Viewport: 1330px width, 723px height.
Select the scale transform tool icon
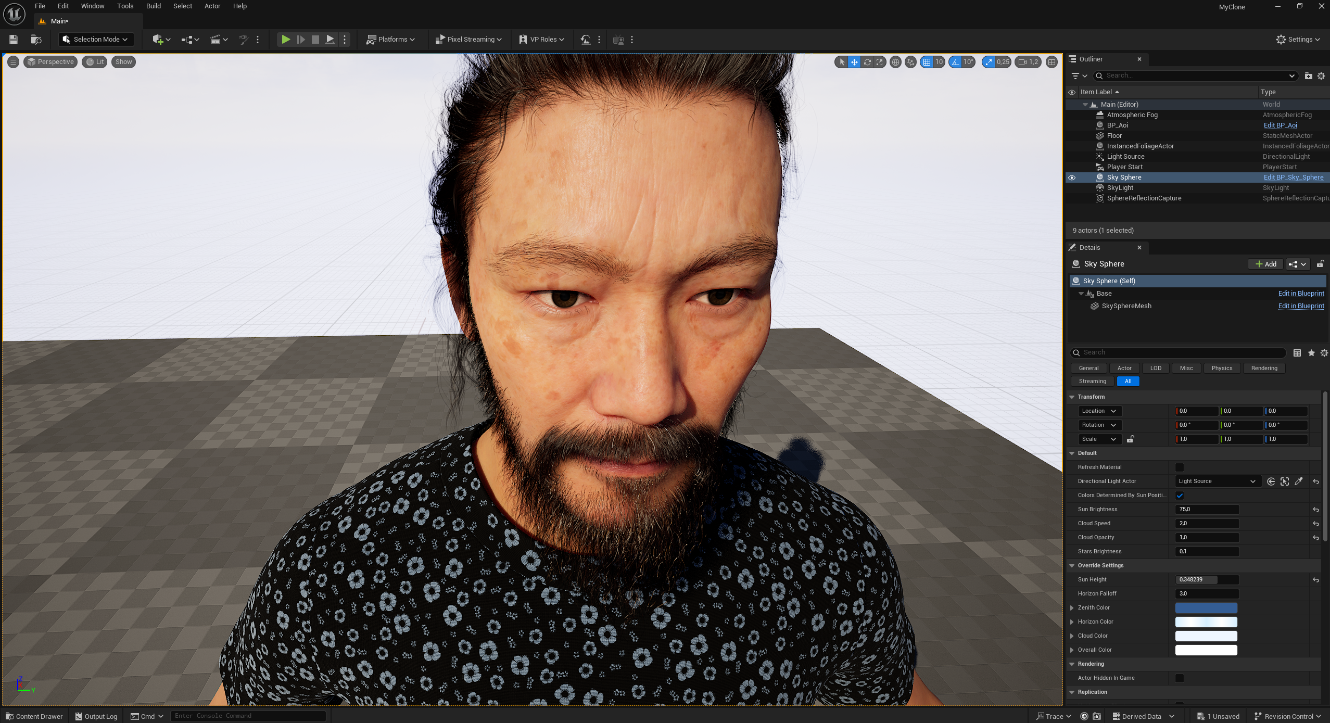[880, 62]
